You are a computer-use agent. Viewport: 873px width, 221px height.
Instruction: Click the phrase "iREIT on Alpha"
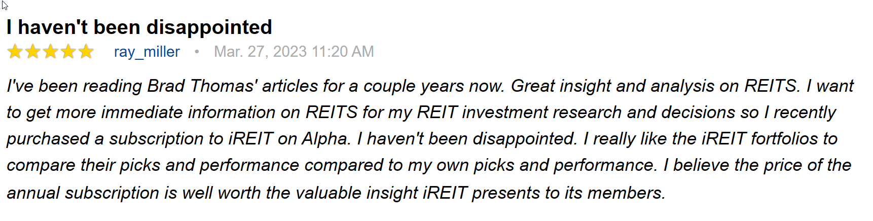[x=289, y=139]
